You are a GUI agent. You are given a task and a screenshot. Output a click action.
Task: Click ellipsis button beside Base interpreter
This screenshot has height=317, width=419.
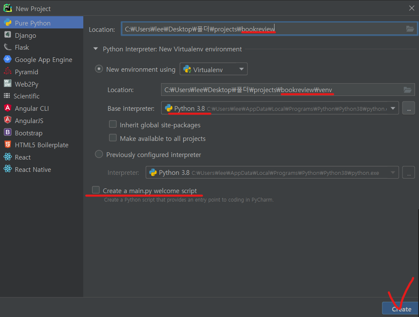[408, 108]
